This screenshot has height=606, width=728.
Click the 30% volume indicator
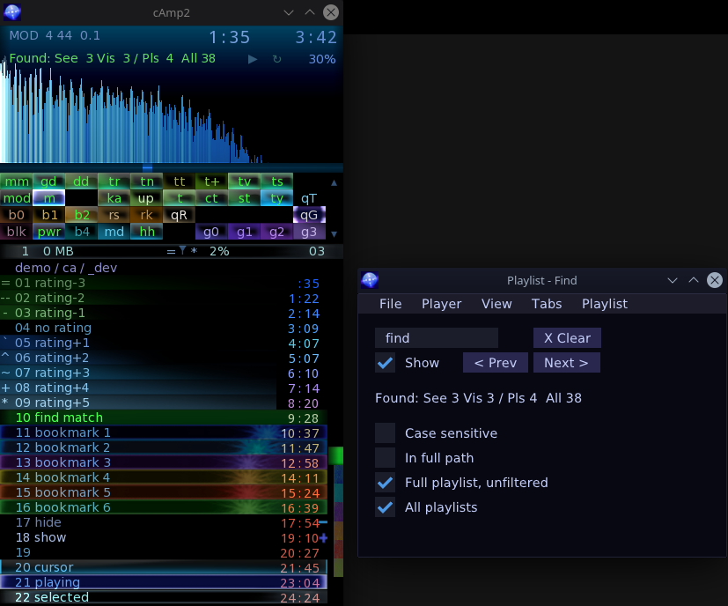click(x=322, y=59)
